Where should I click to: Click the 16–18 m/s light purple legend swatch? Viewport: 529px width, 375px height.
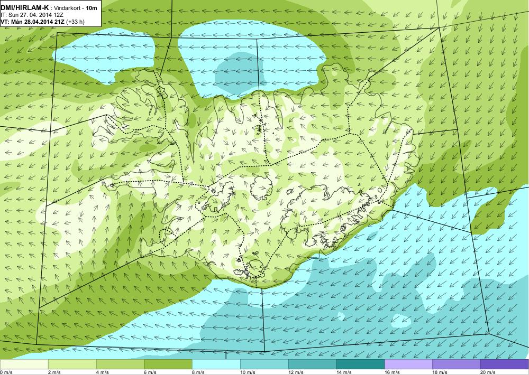[408, 364]
